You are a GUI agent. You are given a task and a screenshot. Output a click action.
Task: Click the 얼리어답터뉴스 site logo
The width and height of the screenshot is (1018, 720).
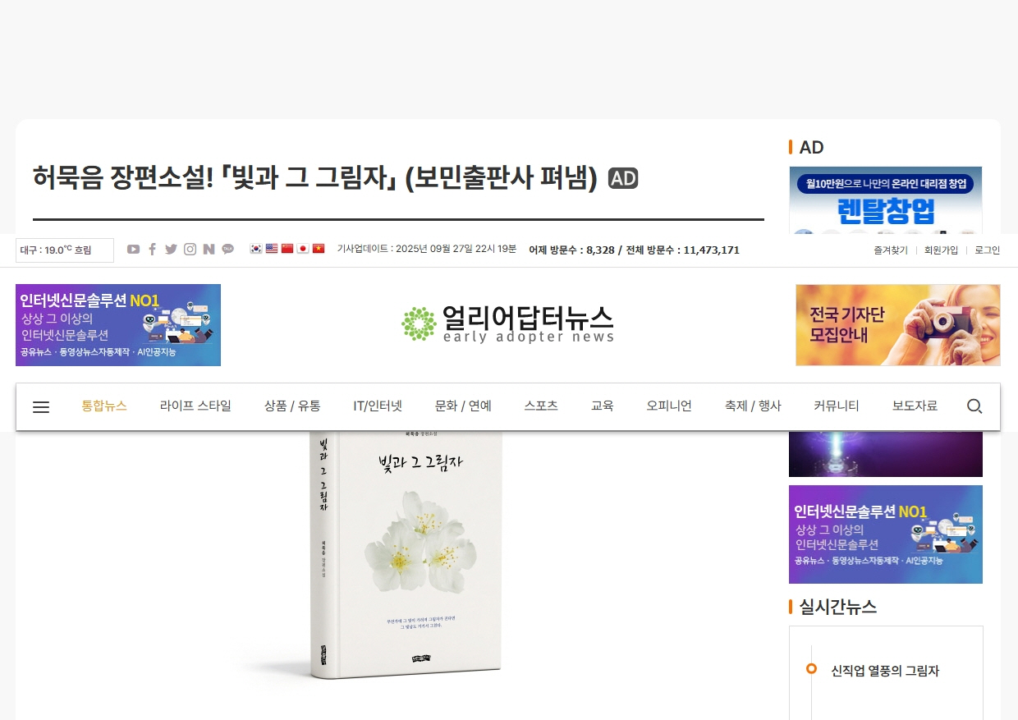click(508, 323)
